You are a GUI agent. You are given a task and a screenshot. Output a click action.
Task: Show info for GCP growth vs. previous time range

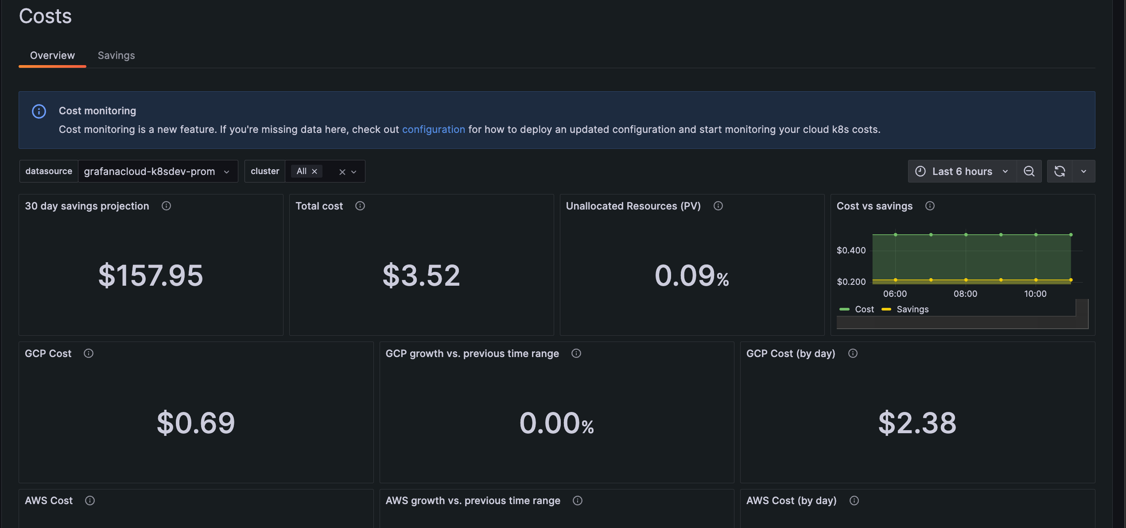click(x=576, y=353)
